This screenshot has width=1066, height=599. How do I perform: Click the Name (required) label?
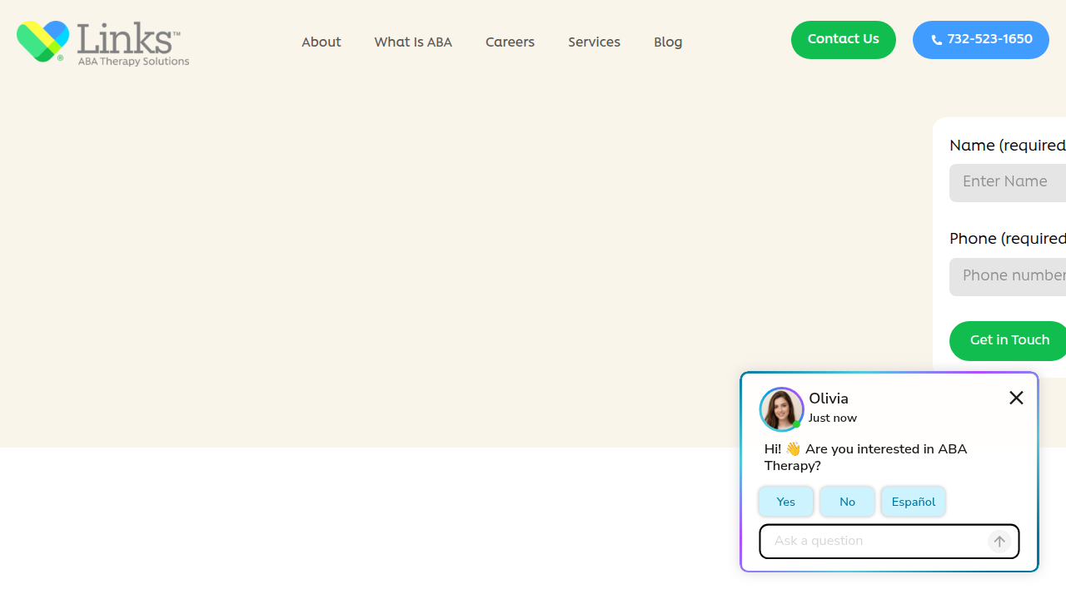point(1008,146)
